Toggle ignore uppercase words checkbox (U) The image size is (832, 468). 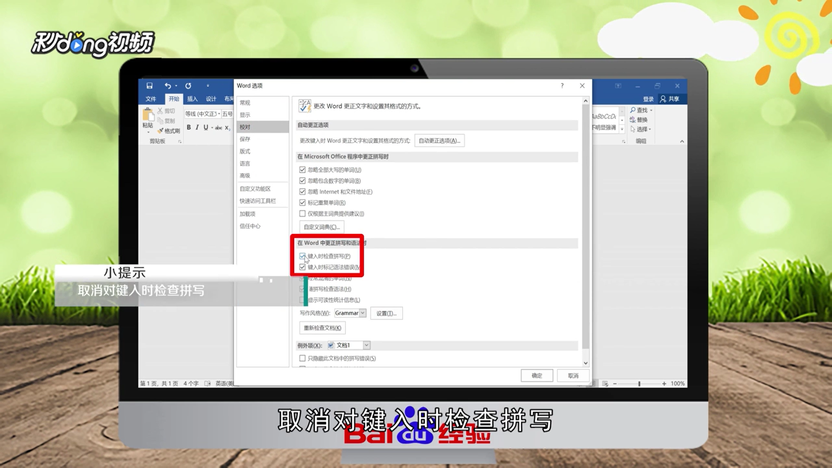pos(302,169)
